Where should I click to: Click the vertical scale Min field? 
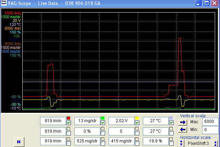point(210,130)
